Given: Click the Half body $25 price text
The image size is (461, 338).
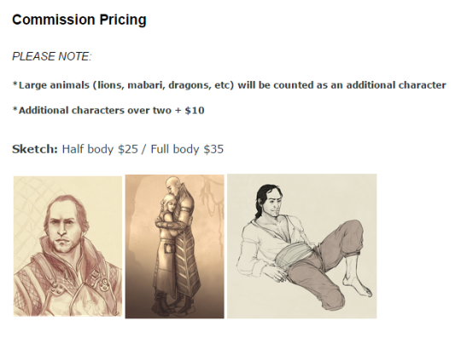Looking at the screenshot, I should (x=100, y=149).
